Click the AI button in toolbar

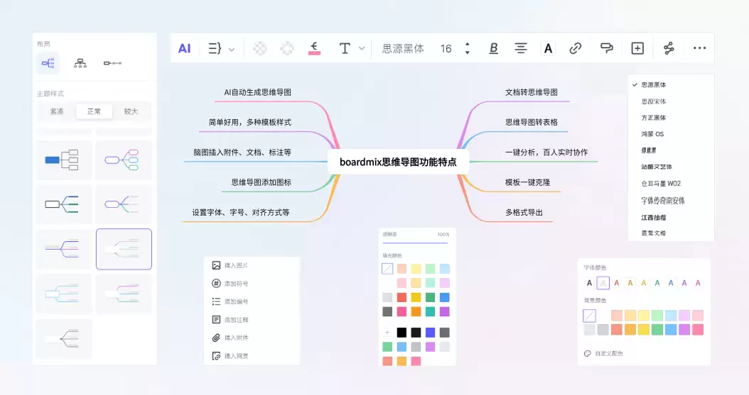pyautogui.click(x=184, y=48)
